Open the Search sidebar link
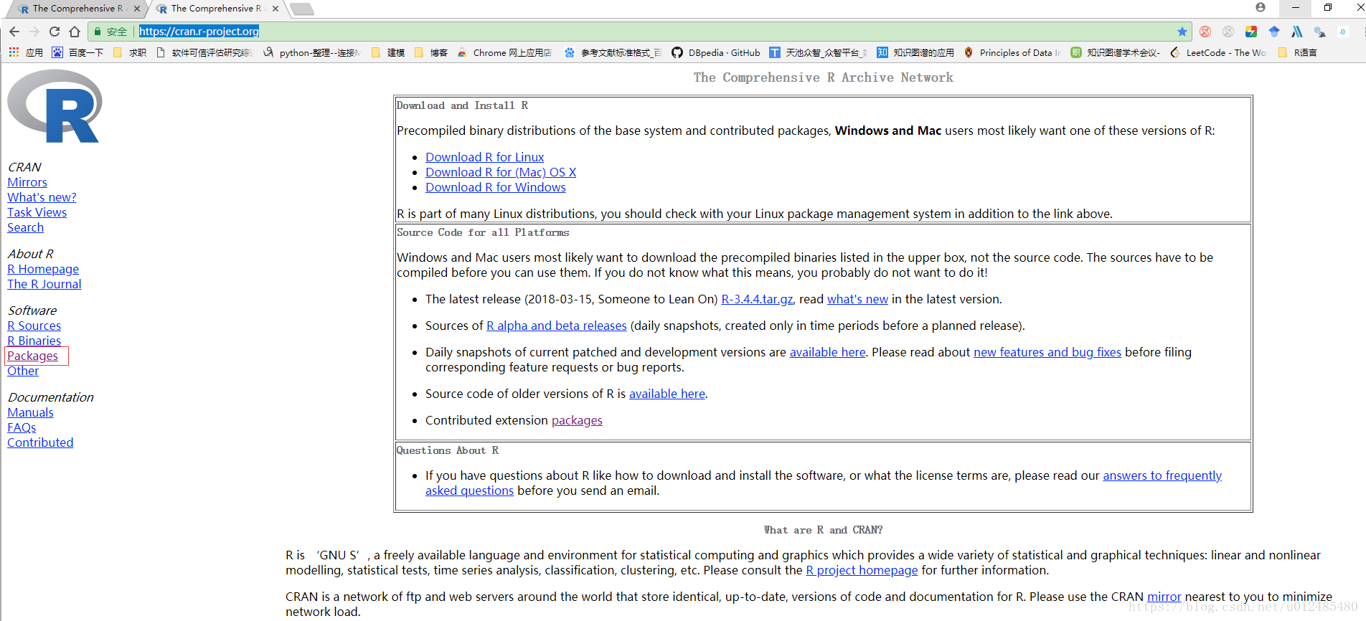The height and width of the screenshot is (621, 1366). (25, 227)
